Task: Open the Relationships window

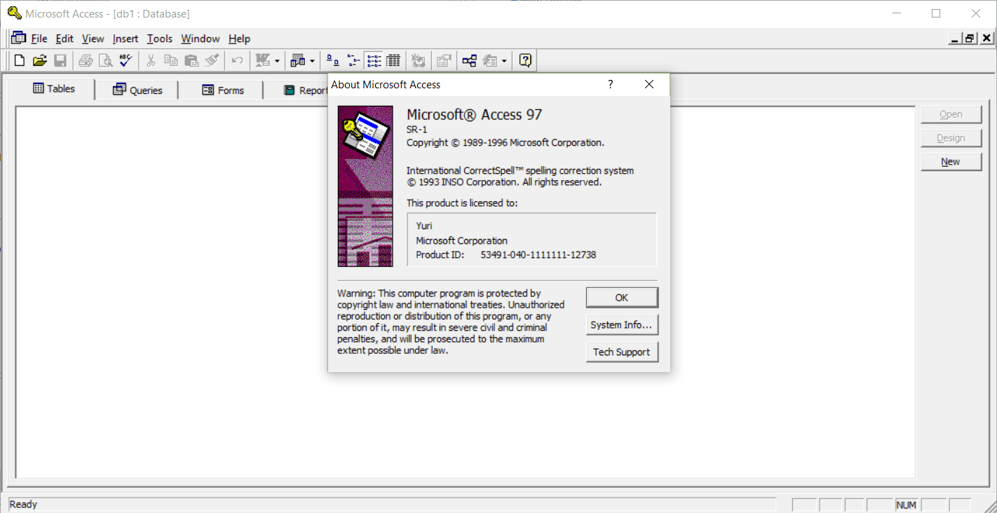Action: click(x=469, y=60)
